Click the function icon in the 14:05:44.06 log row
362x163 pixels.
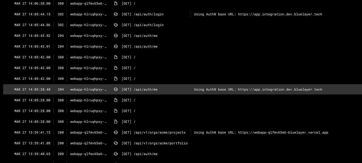click(x=116, y=25)
